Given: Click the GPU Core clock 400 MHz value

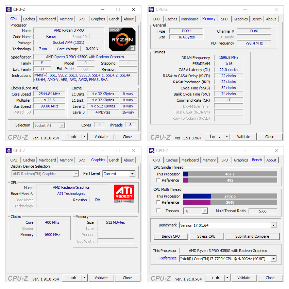Looking at the screenshot, I should pyautogui.click(x=52, y=222).
